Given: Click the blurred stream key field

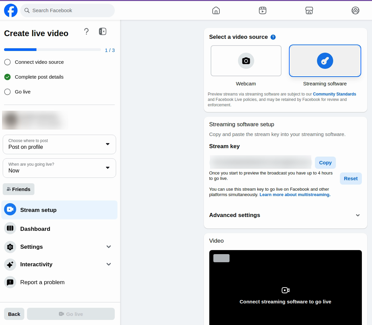Looking at the screenshot, I should (x=261, y=162).
